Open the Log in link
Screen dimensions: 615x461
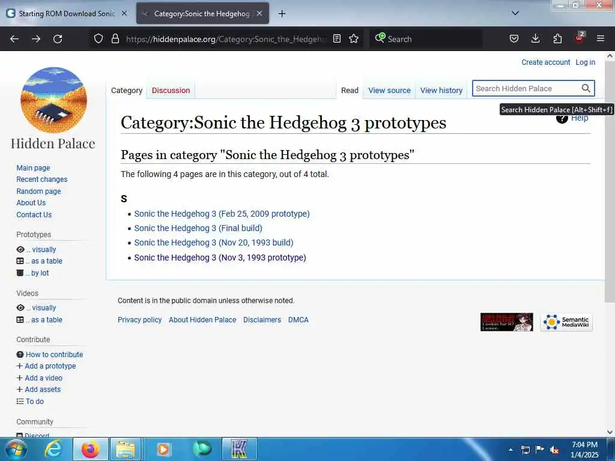tap(585, 62)
